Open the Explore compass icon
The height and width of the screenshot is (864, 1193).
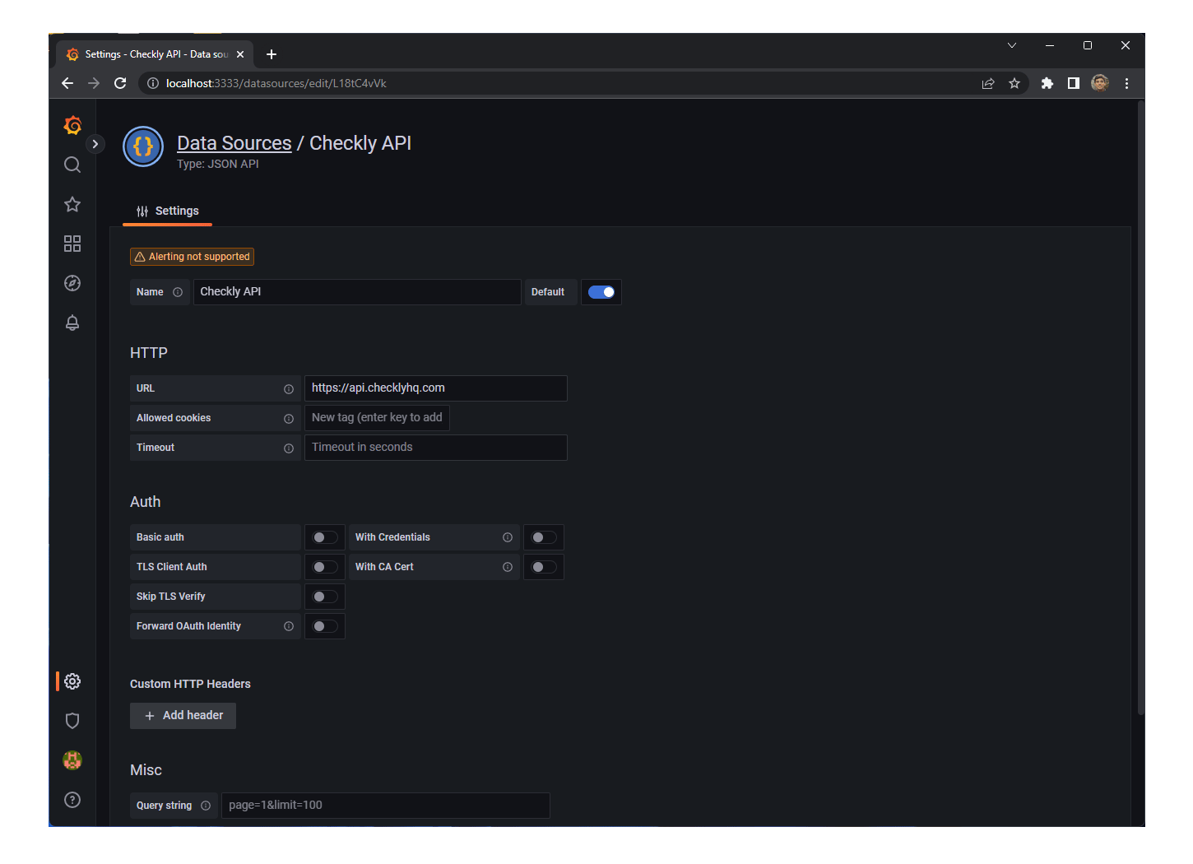pyautogui.click(x=72, y=283)
